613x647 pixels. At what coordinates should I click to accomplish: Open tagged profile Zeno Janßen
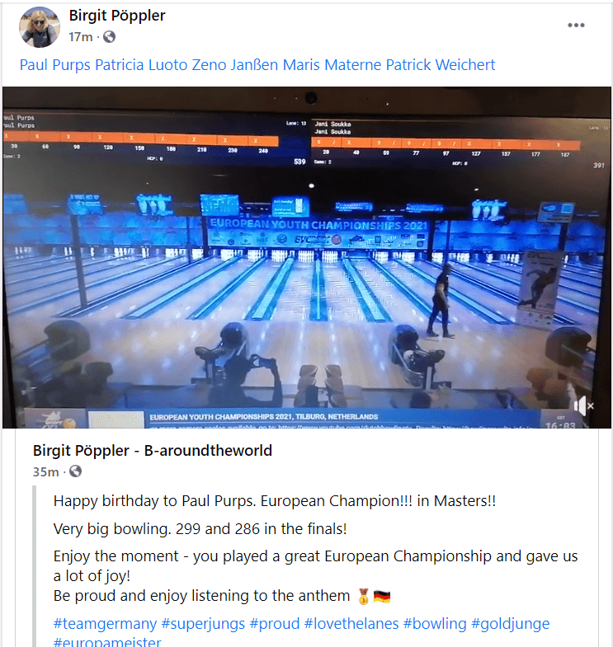click(x=235, y=65)
